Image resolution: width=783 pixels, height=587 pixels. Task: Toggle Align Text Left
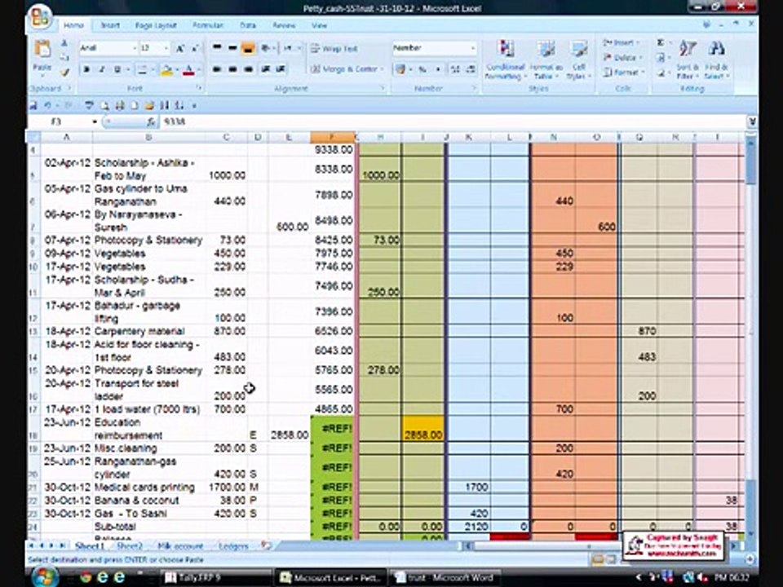(217, 68)
